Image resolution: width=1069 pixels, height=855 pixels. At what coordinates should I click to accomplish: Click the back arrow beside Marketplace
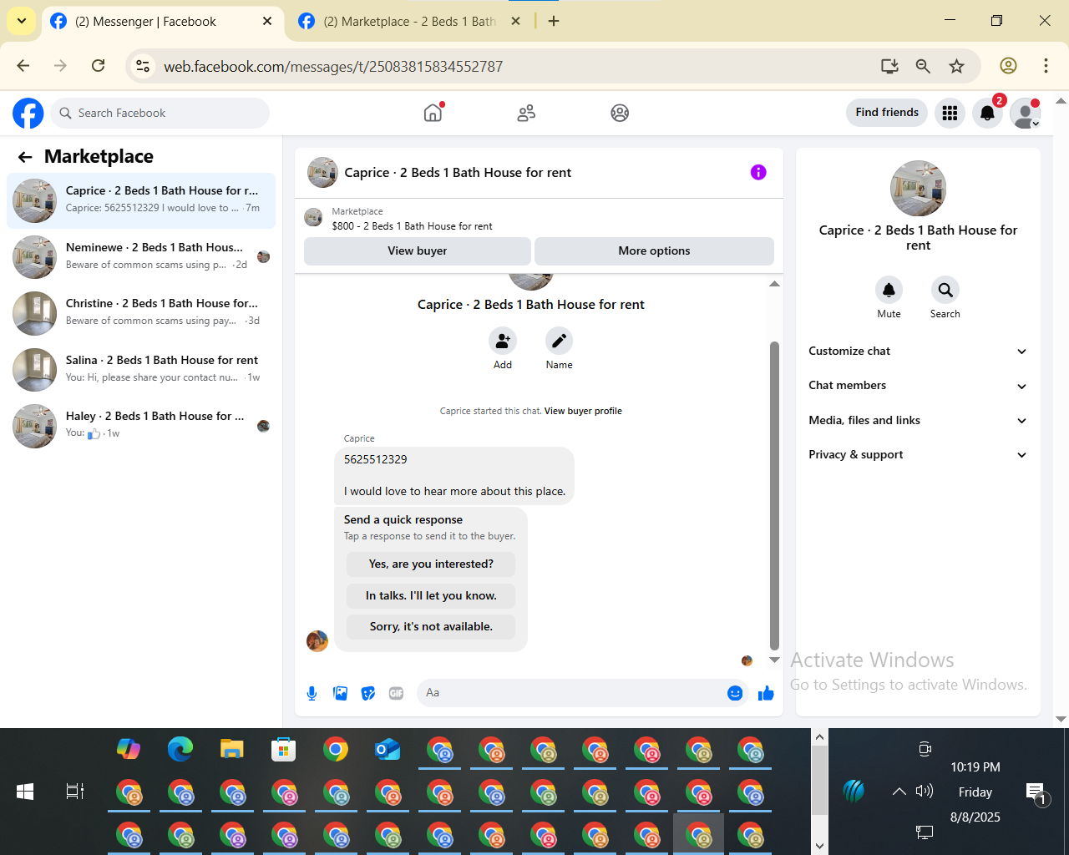tap(25, 157)
